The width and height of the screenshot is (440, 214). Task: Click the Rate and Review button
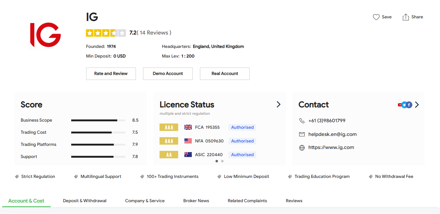pyautogui.click(x=111, y=73)
